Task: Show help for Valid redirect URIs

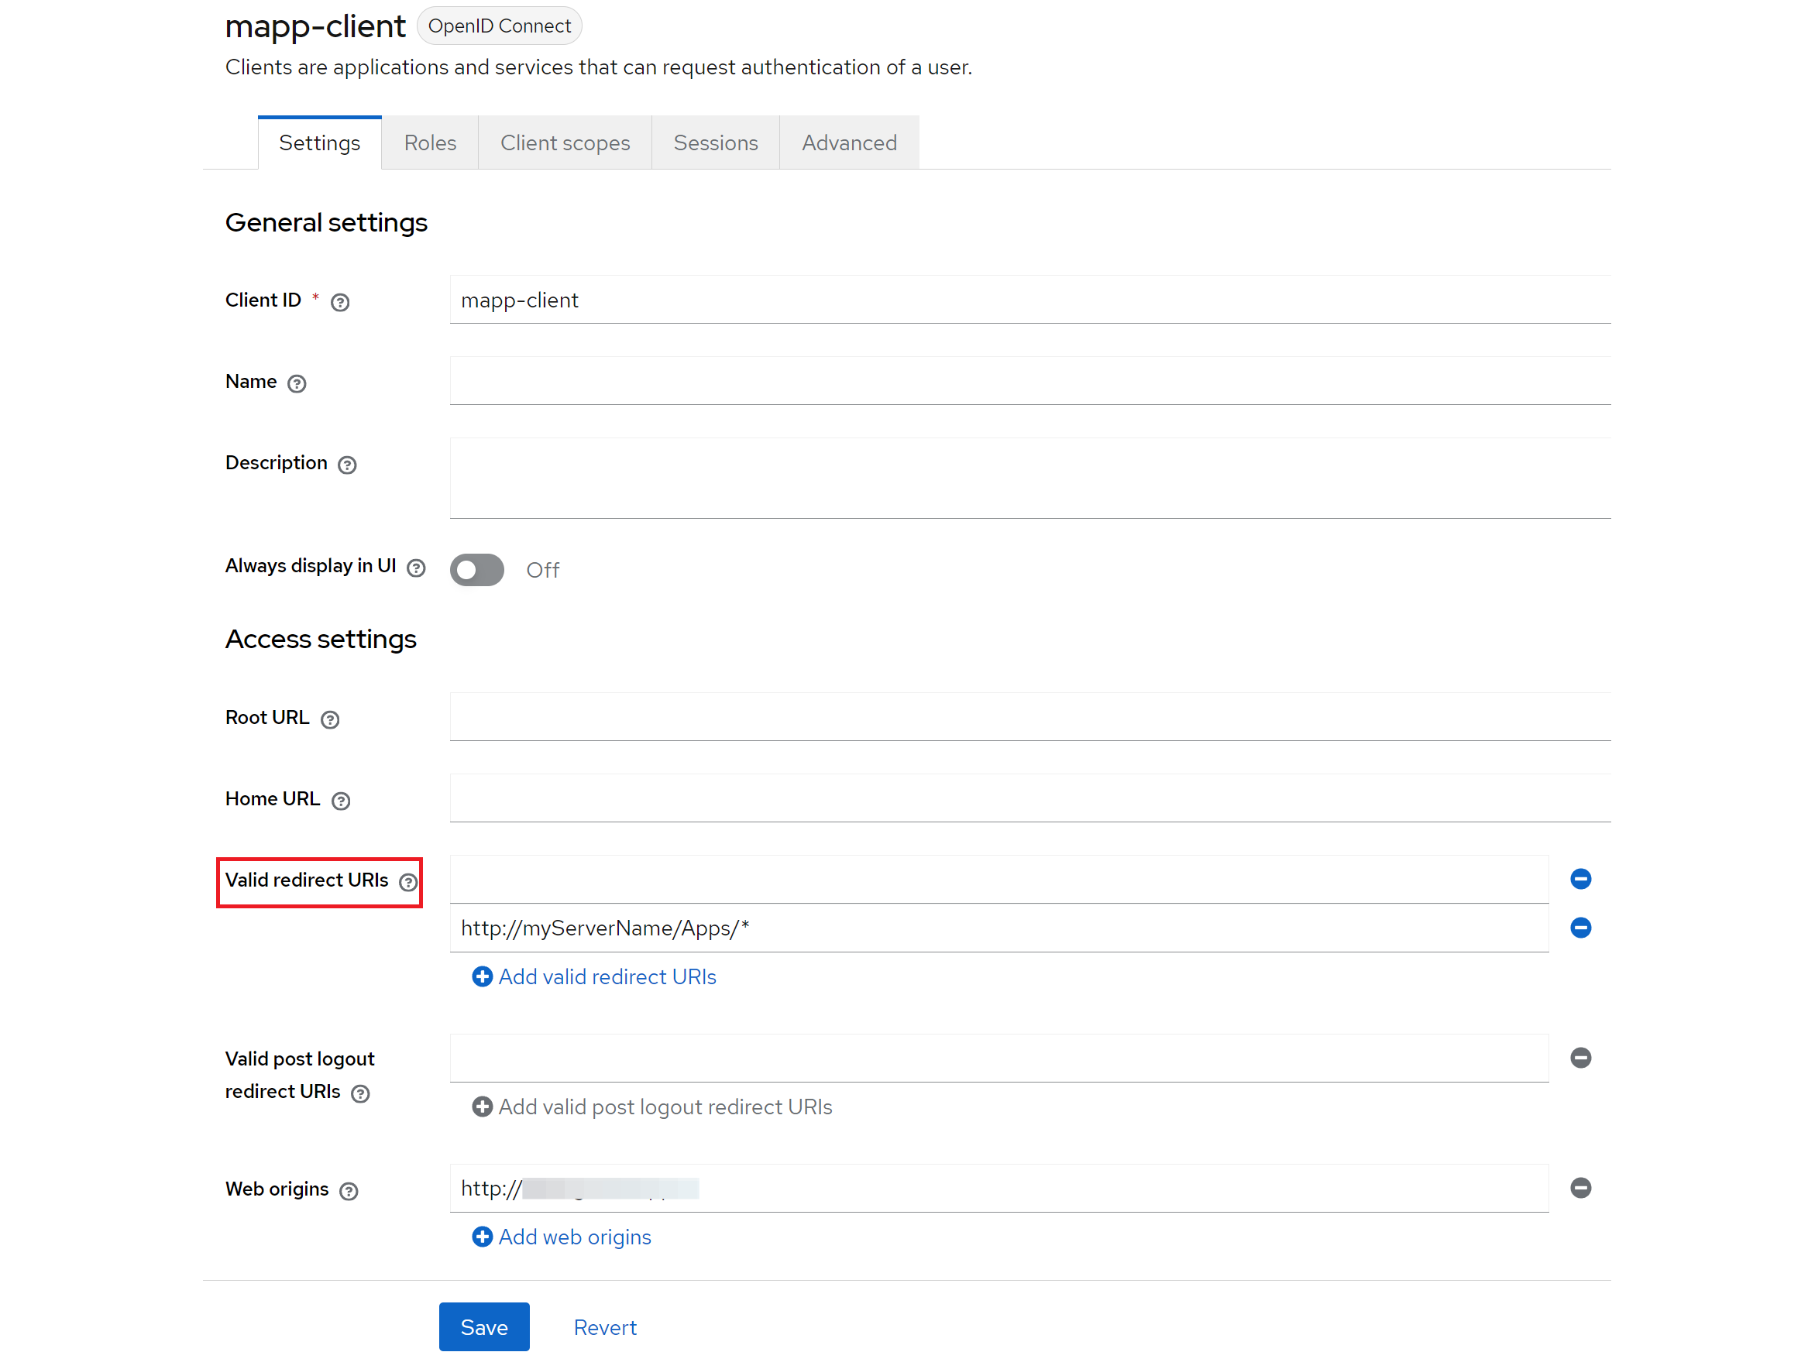Action: tap(408, 881)
